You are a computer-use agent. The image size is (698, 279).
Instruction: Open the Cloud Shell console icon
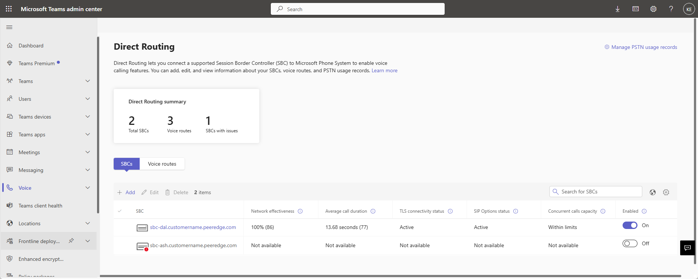pos(636,9)
